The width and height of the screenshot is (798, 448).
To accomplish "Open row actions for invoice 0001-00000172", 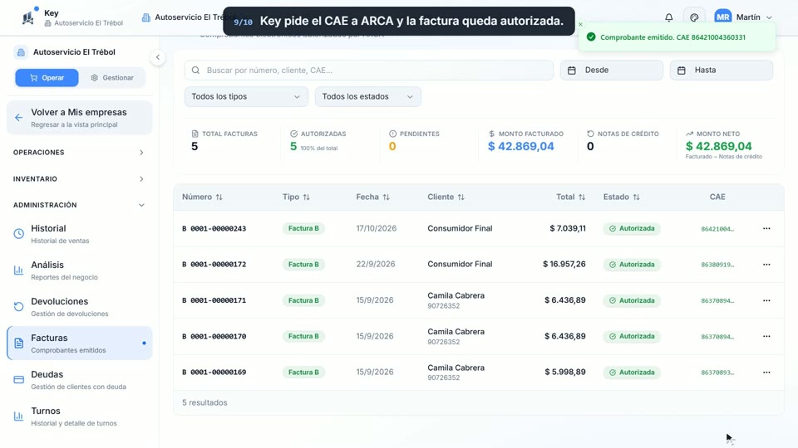I will pos(766,265).
